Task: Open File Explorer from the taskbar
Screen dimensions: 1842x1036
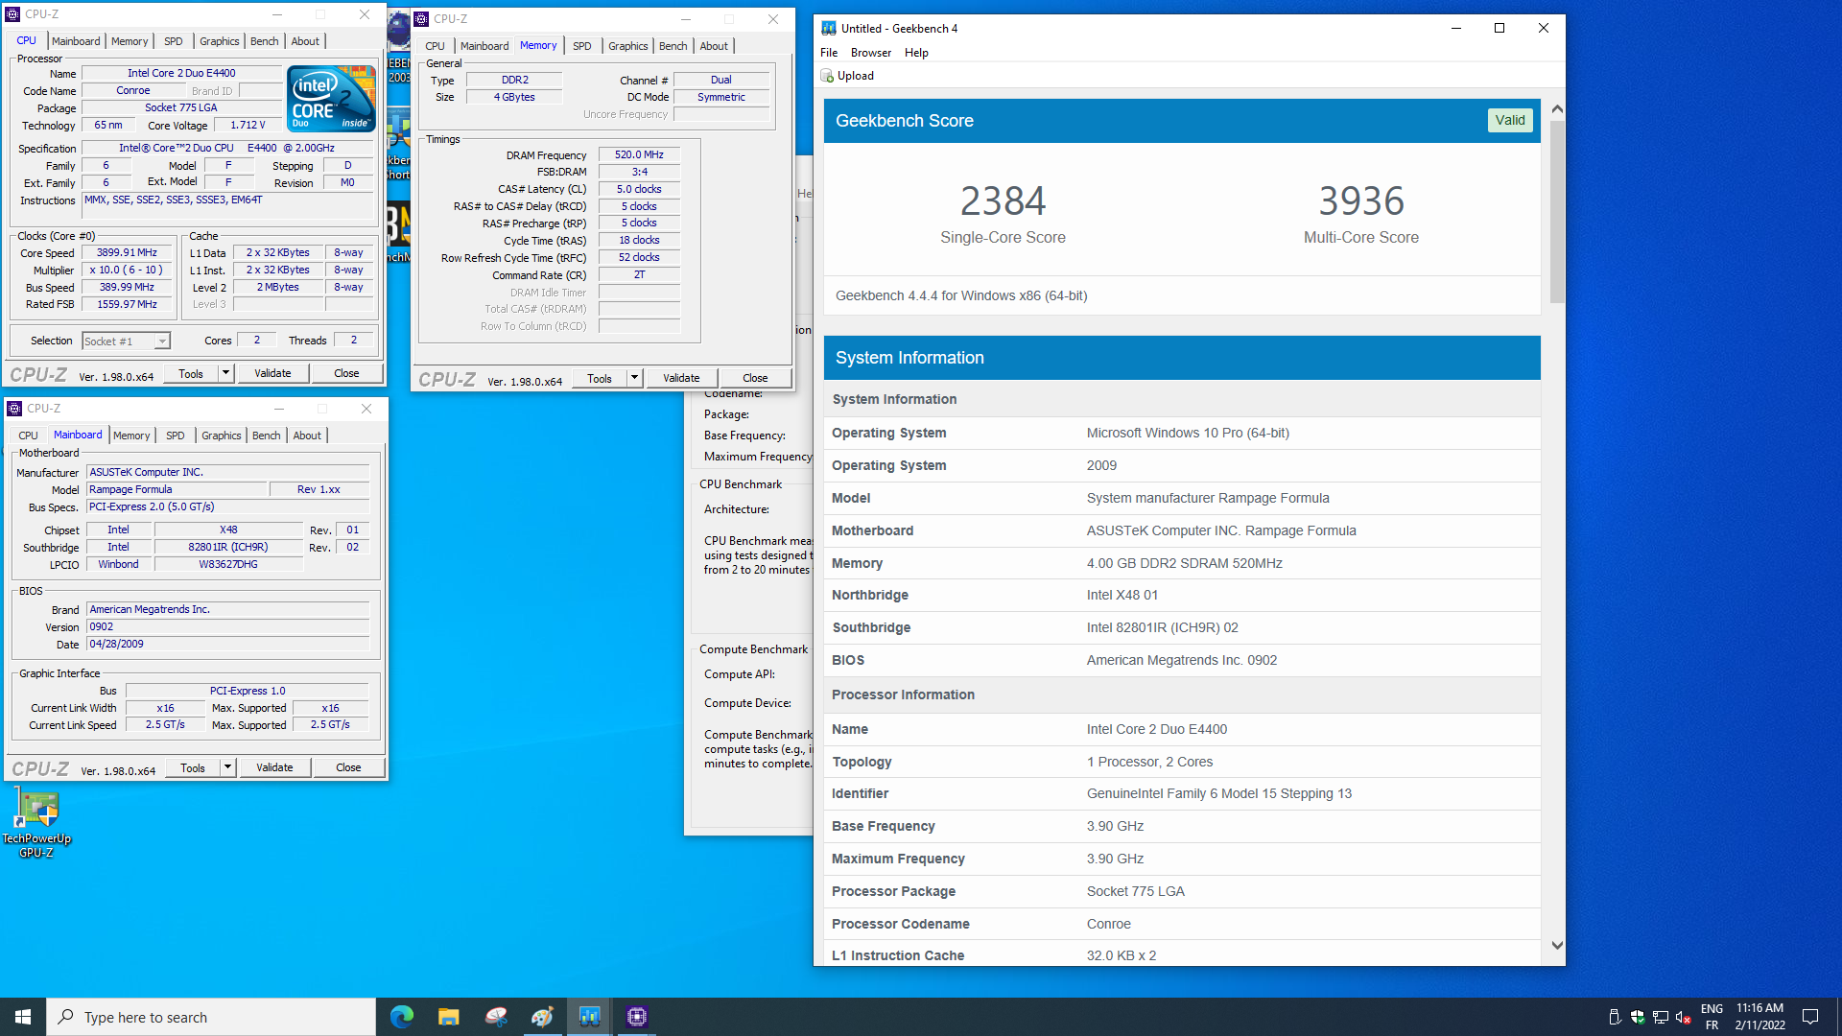Action: pos(449,1017)
